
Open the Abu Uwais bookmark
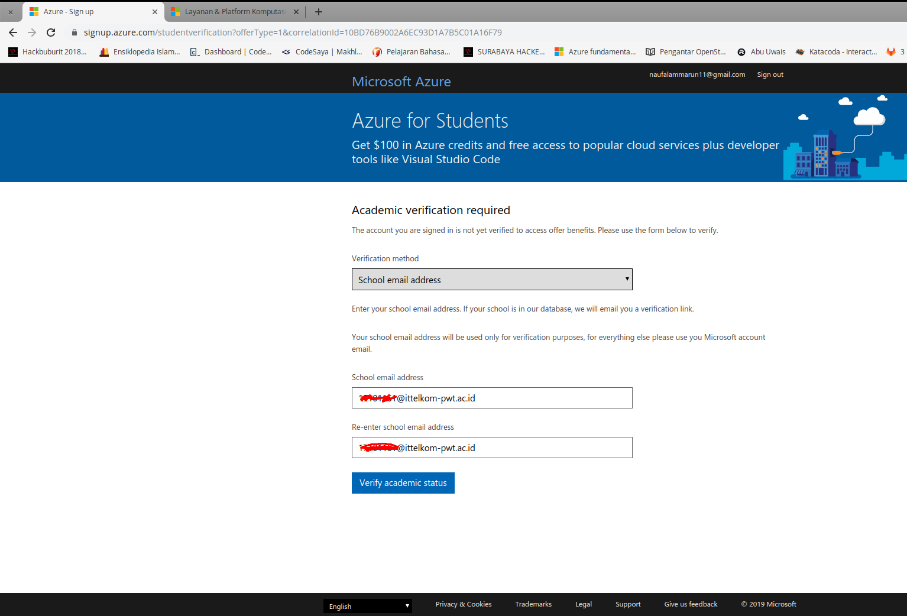click(762, 52)
